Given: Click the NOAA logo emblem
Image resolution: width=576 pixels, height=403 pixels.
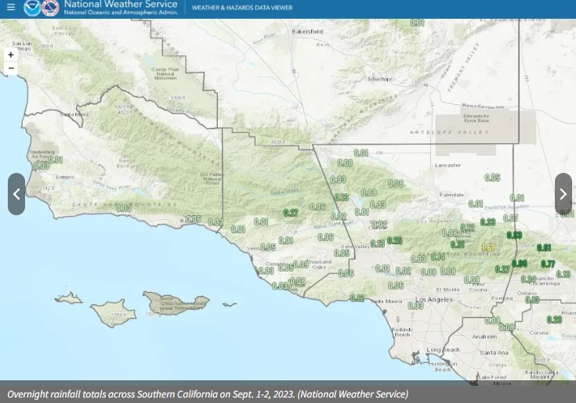Looking at the screenshot, I should click(x=32, y=8).
